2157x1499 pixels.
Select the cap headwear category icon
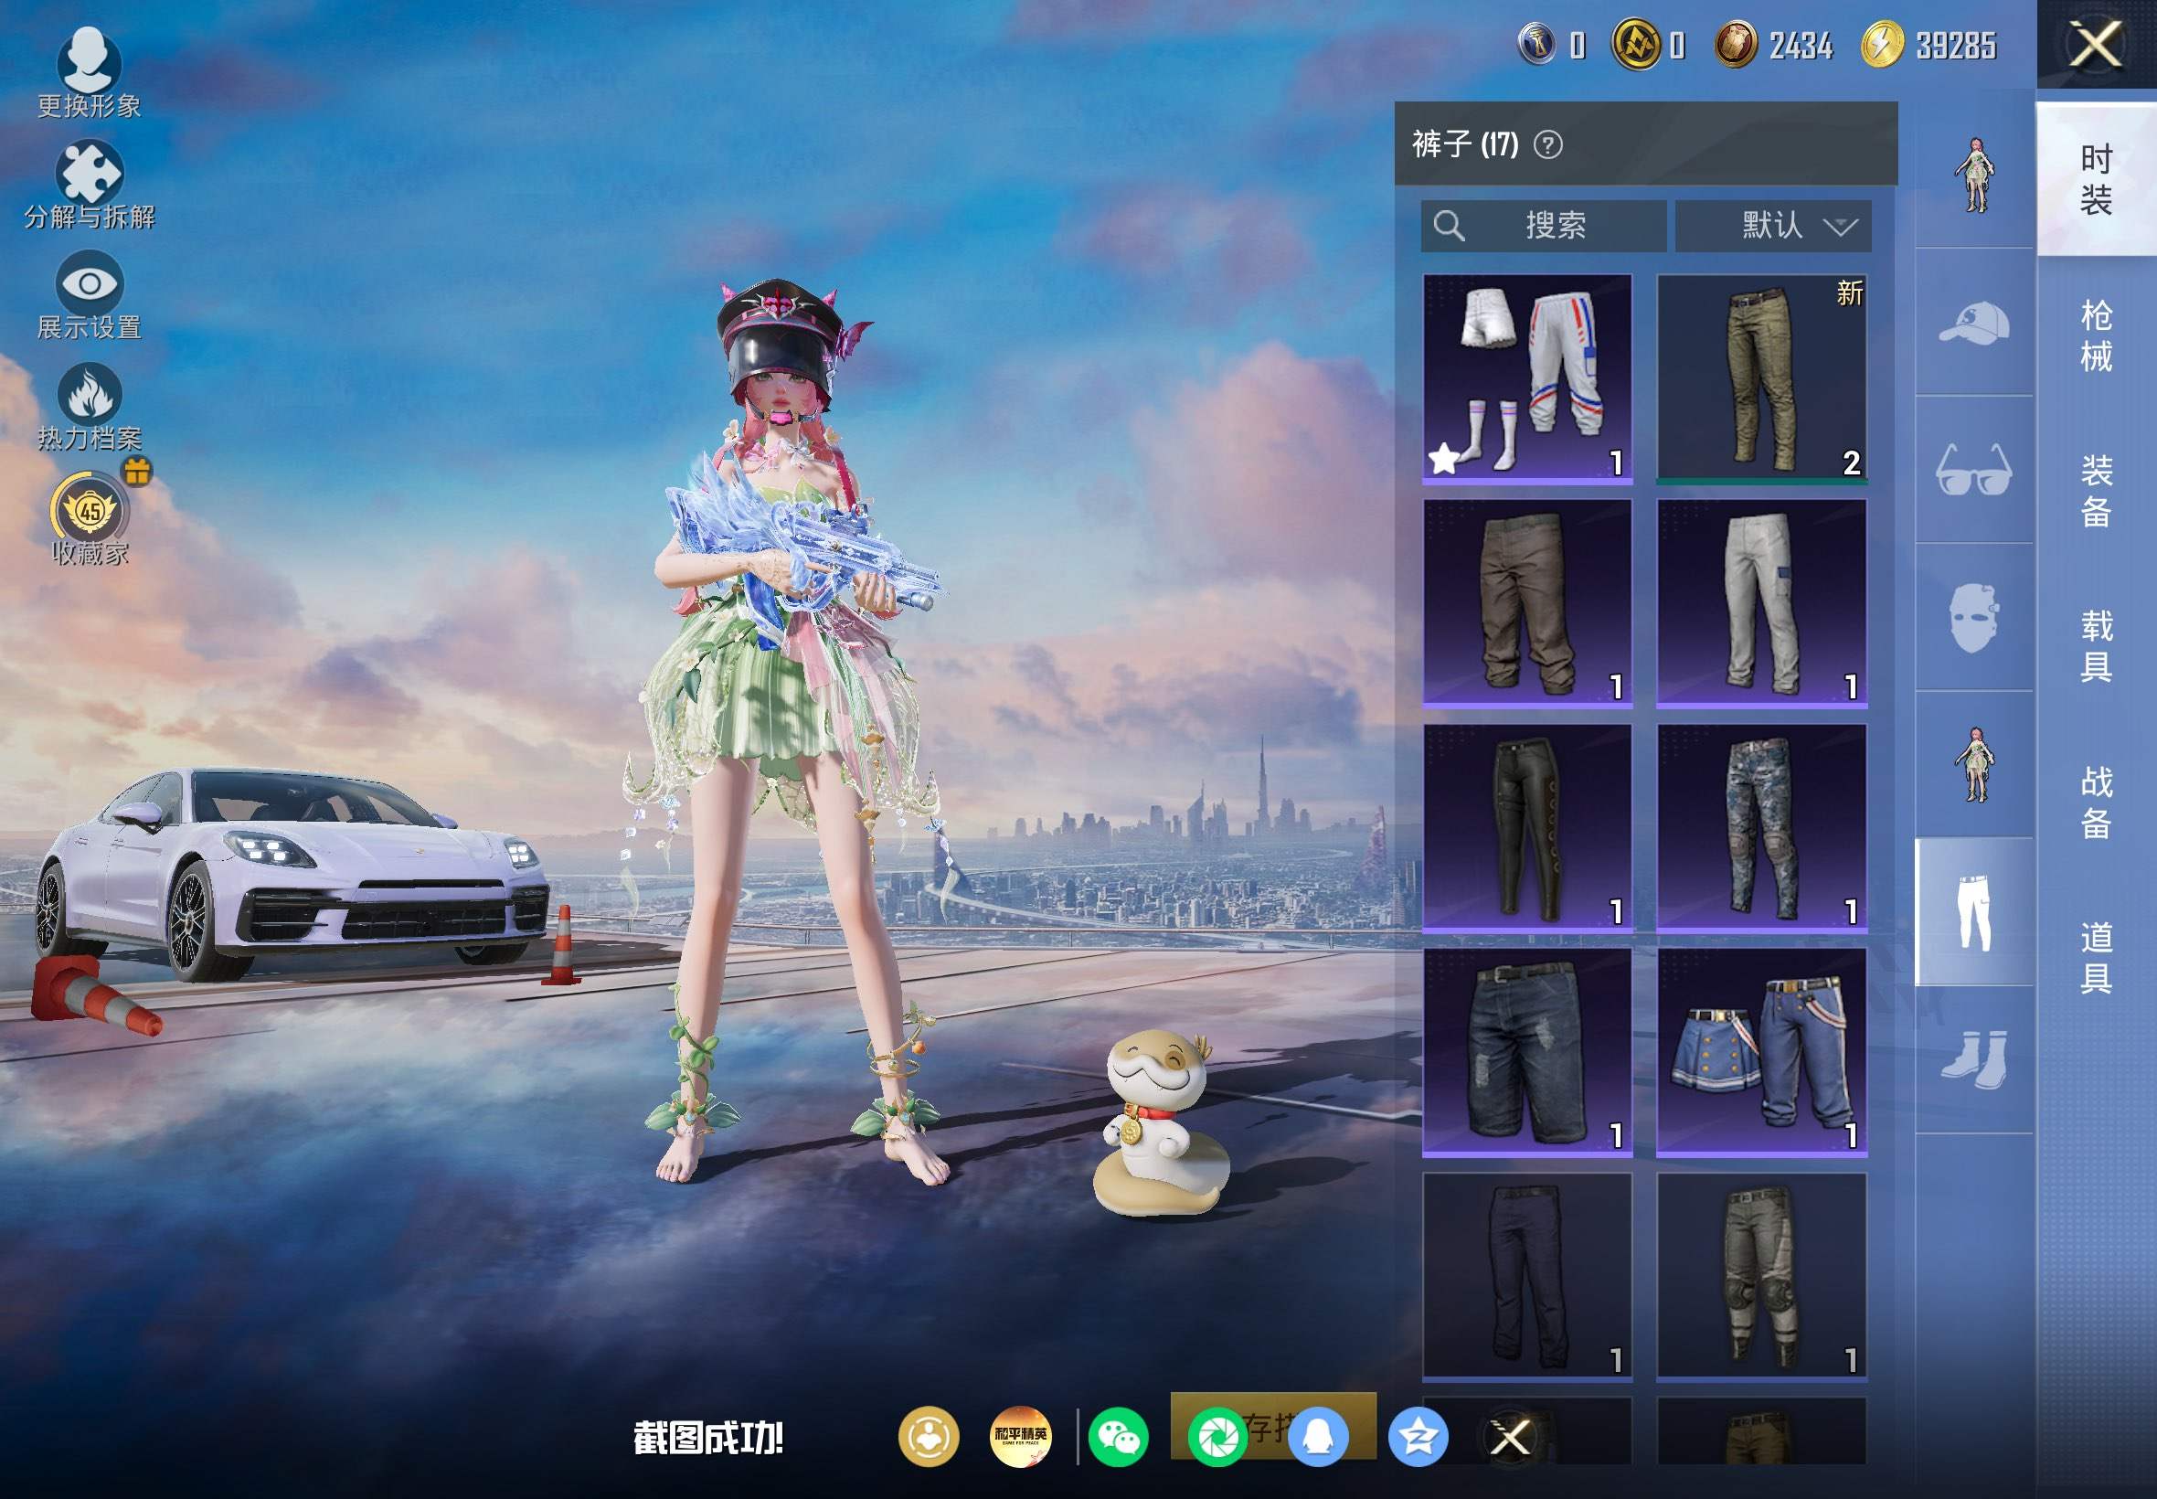(x=1974, y=322)
